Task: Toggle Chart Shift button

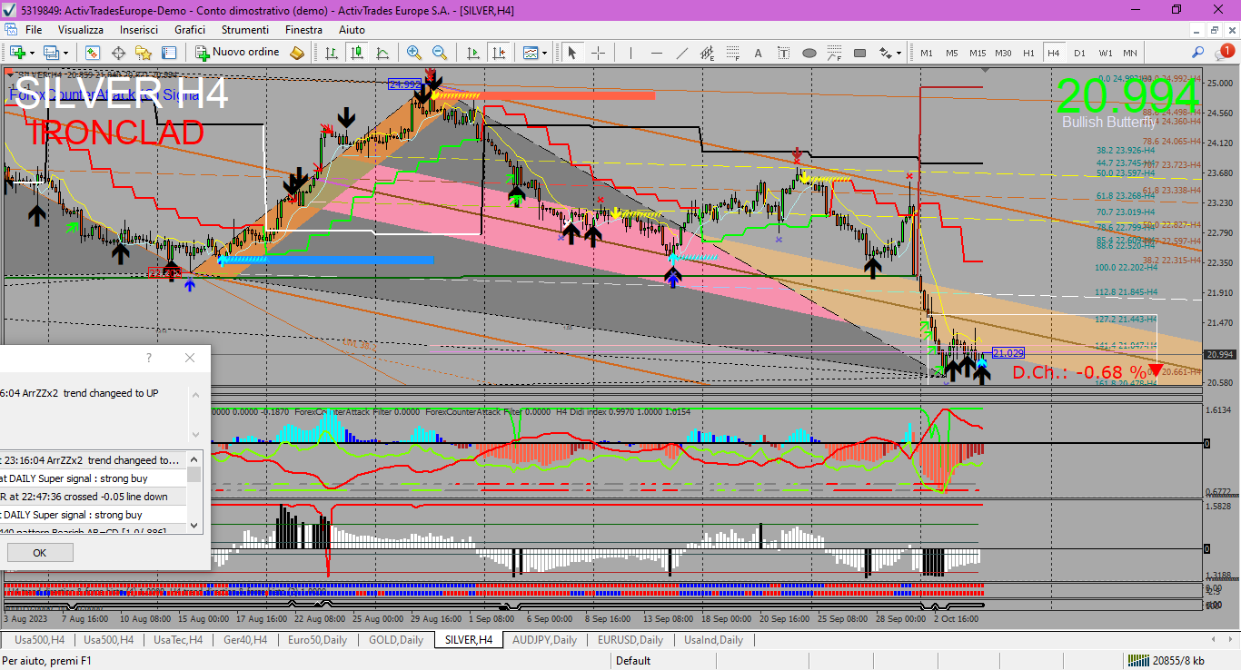Action: [x=497, y=53]
